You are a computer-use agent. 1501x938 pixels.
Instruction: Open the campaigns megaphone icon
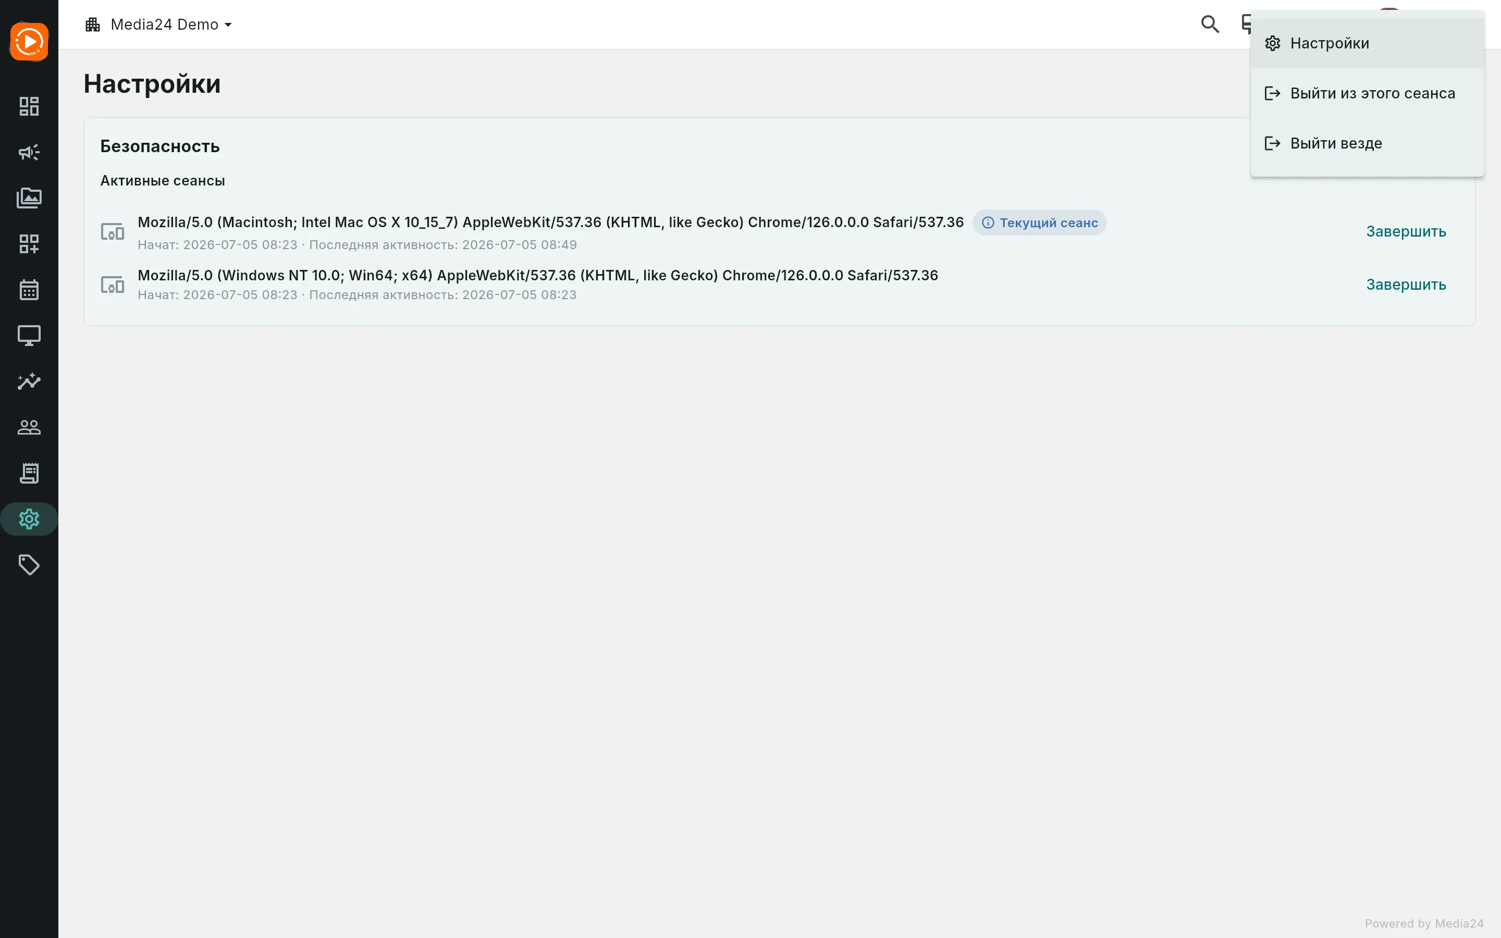click(x=29, y=152)
